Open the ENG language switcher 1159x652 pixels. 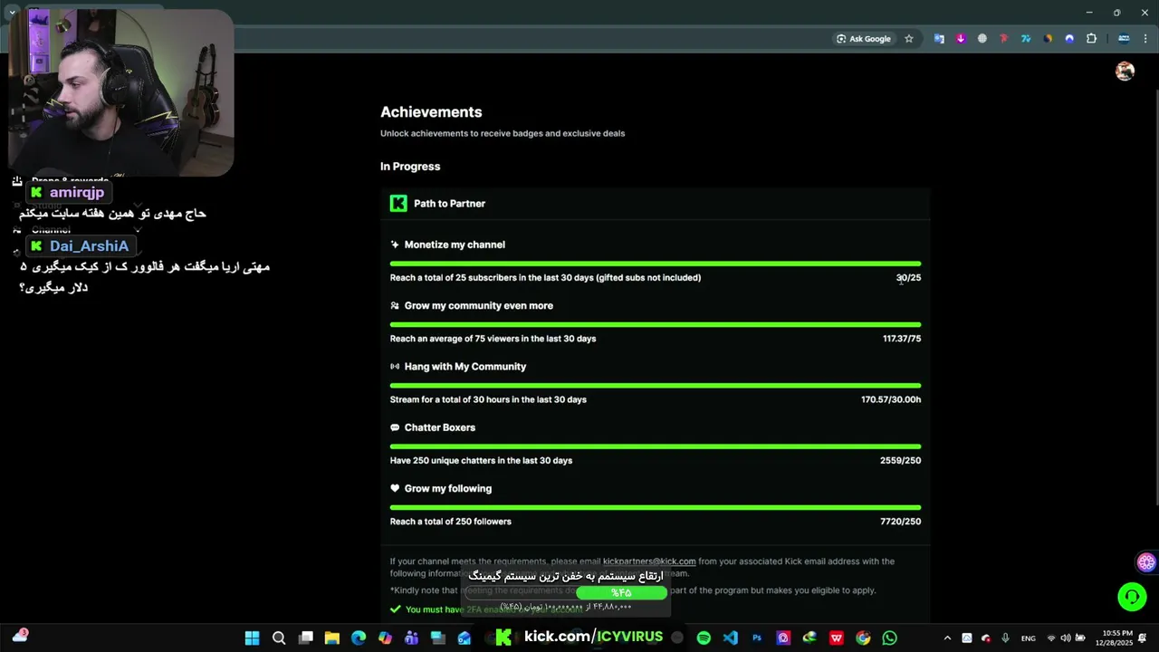point(1029,638)
